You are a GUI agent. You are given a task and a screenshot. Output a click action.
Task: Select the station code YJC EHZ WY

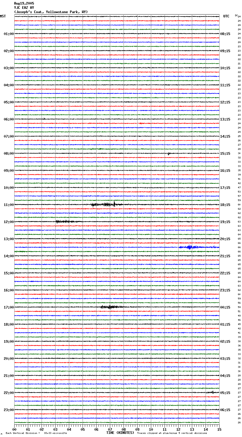(24, 8)
